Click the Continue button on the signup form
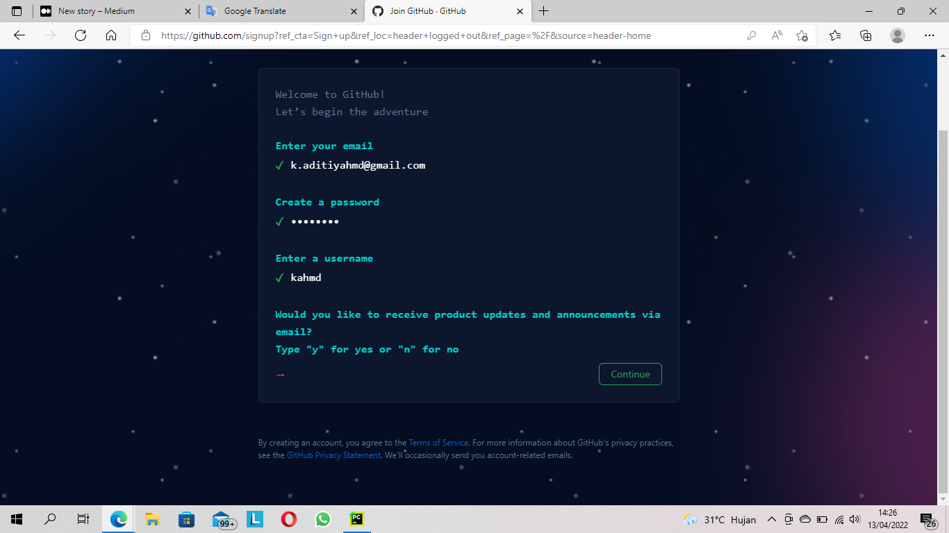Screen dimensions: 949x533 629,373
